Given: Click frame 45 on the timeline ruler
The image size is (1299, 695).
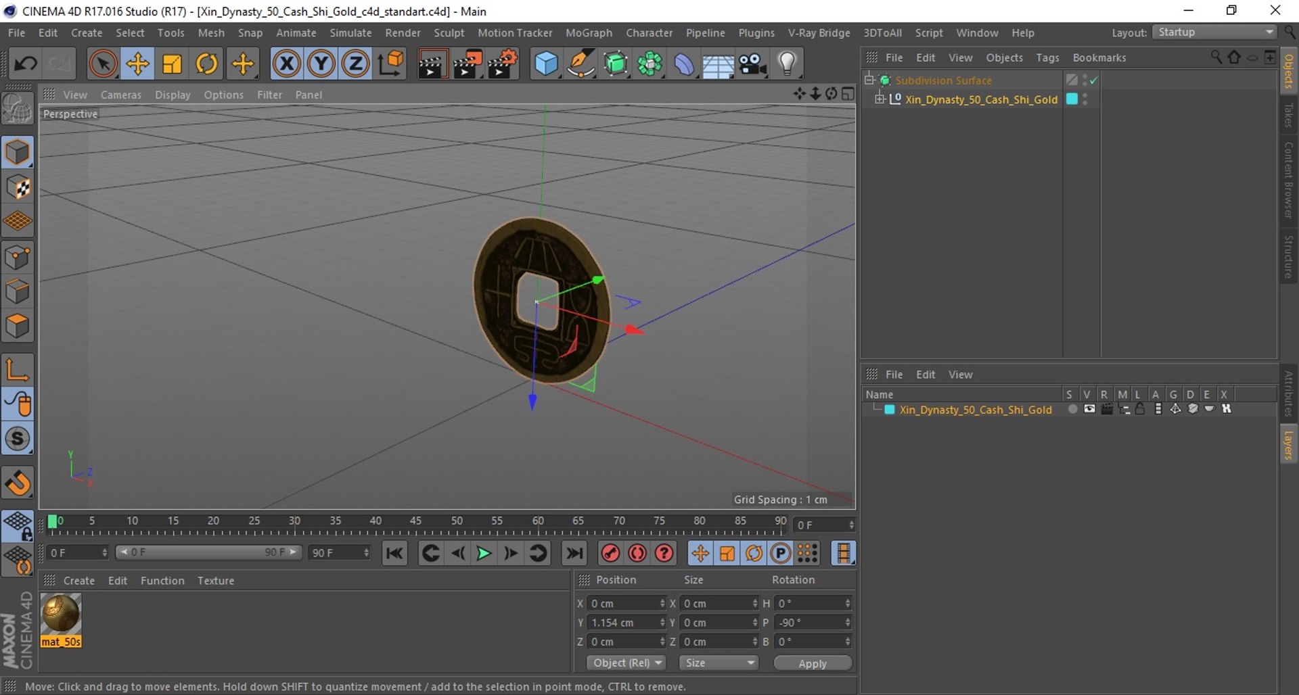Looking at the screenshot, I should [x=415, y=521].
